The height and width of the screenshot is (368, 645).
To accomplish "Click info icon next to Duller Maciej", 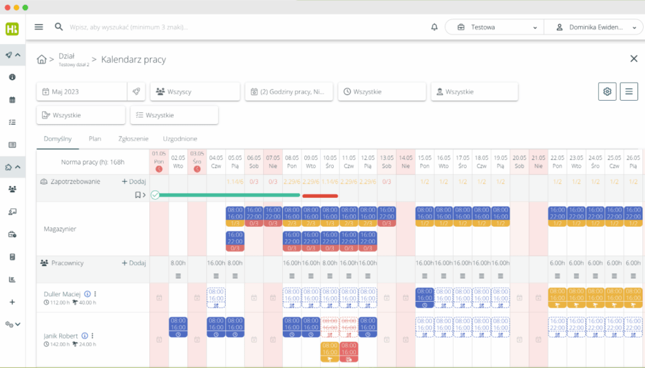I will [x=87, y=294].
